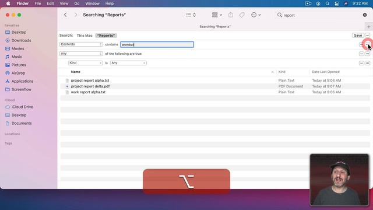Click Today at 9:05 AM date cell
The height and width of the screenshot is (210, 373).
pos(326,92)
